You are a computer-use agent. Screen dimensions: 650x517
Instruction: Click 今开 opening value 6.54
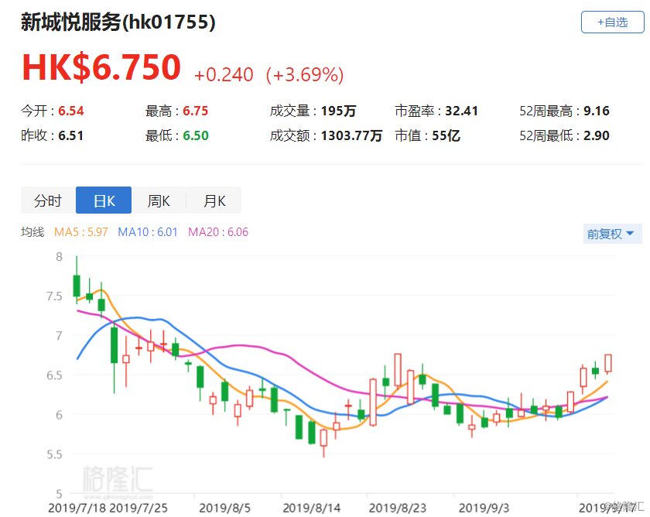coord(71,111)
